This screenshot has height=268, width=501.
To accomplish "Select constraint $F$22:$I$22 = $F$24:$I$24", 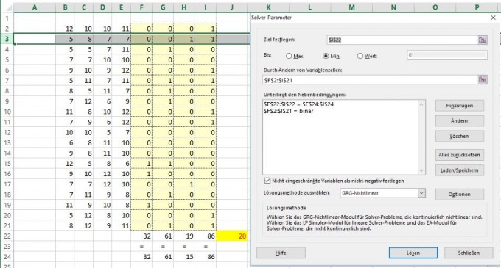I will (298, 104).
